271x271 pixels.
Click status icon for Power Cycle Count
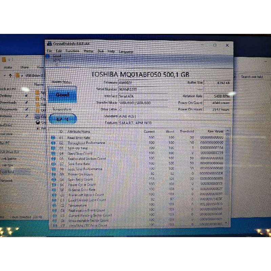pyautogui.click(x=54, y=185)
